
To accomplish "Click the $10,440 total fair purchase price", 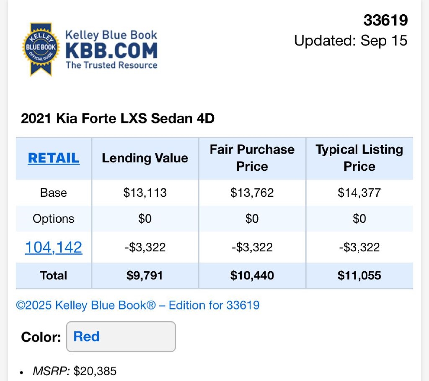I will coord(252,275).
